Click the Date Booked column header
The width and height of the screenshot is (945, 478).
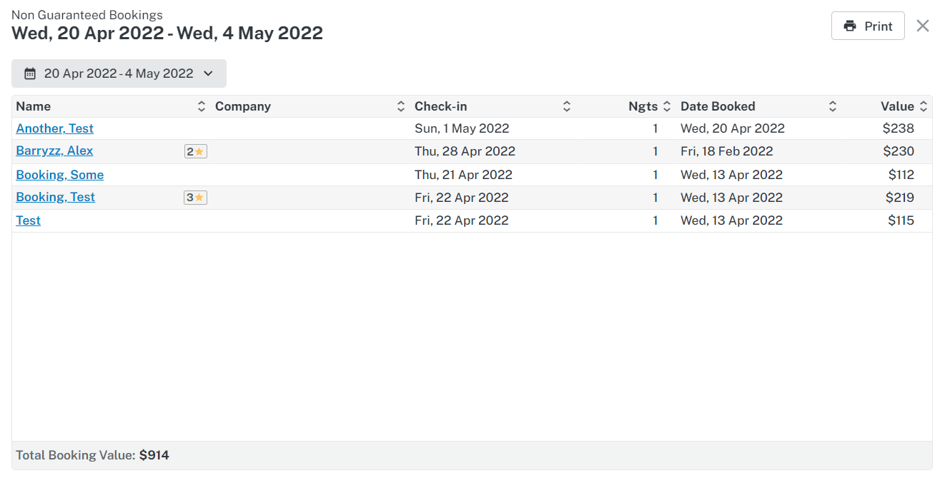tap(718, 107)
